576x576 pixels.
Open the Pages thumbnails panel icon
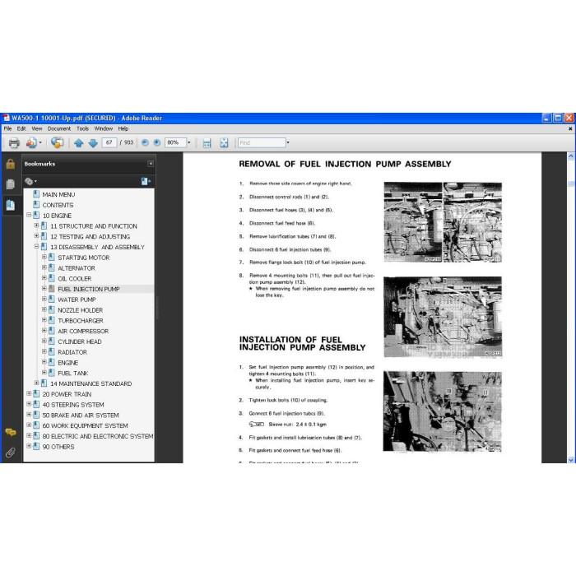pos(10,184)
